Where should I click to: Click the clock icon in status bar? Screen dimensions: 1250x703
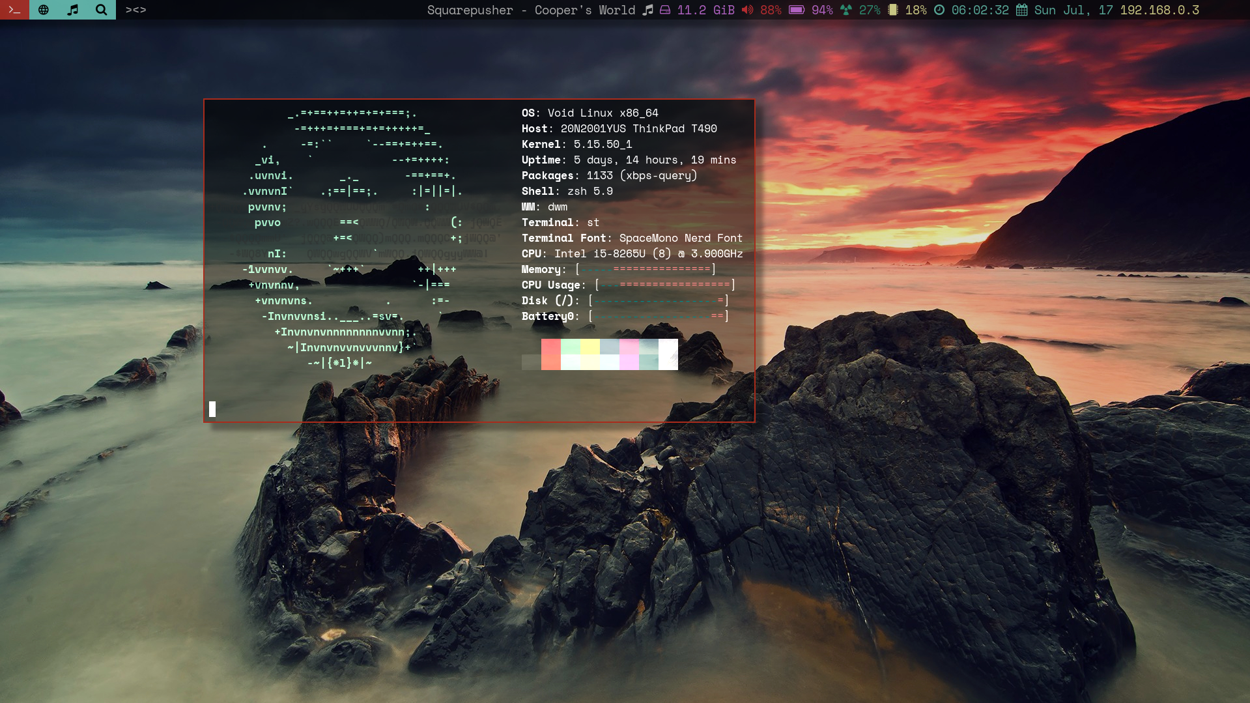(x=939, y=10)
